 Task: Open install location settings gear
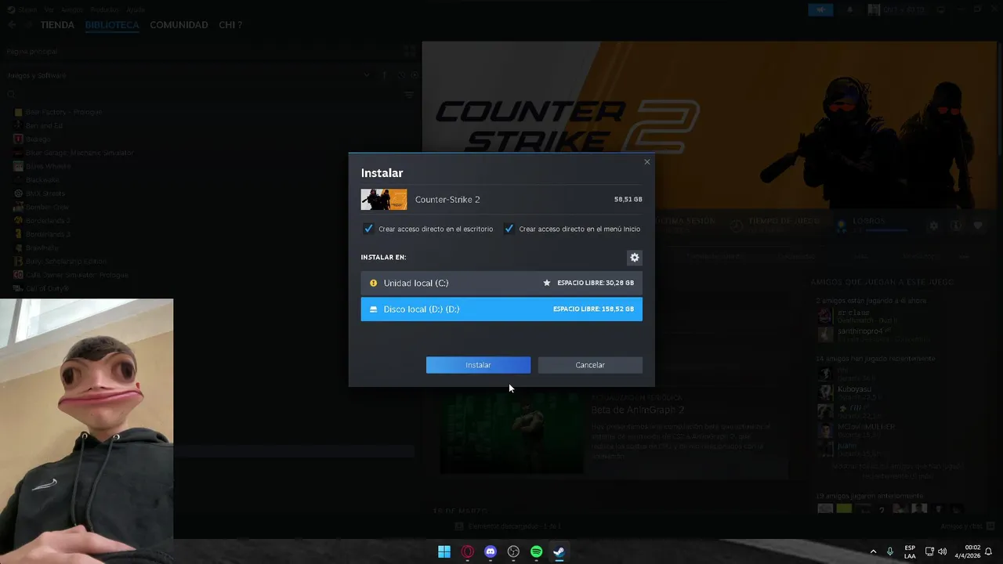click(x=635, y=257)
